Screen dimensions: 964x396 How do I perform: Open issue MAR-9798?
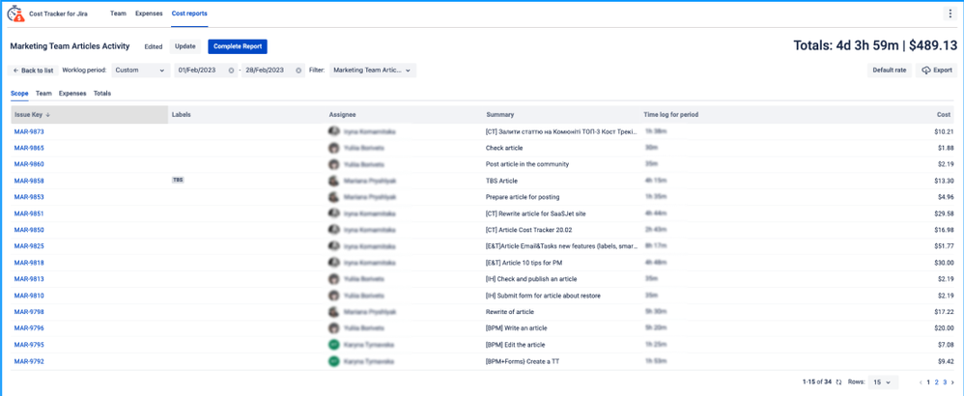point(29,312)
